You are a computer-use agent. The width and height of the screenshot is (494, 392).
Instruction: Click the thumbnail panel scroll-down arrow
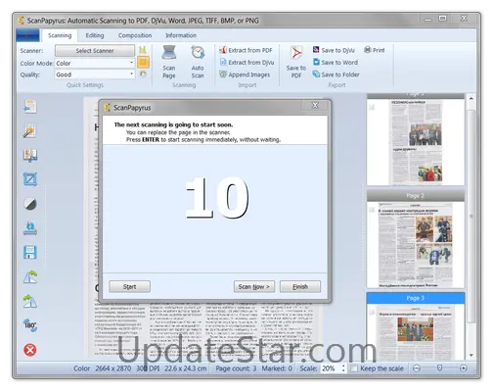click(x=472, y=355)
